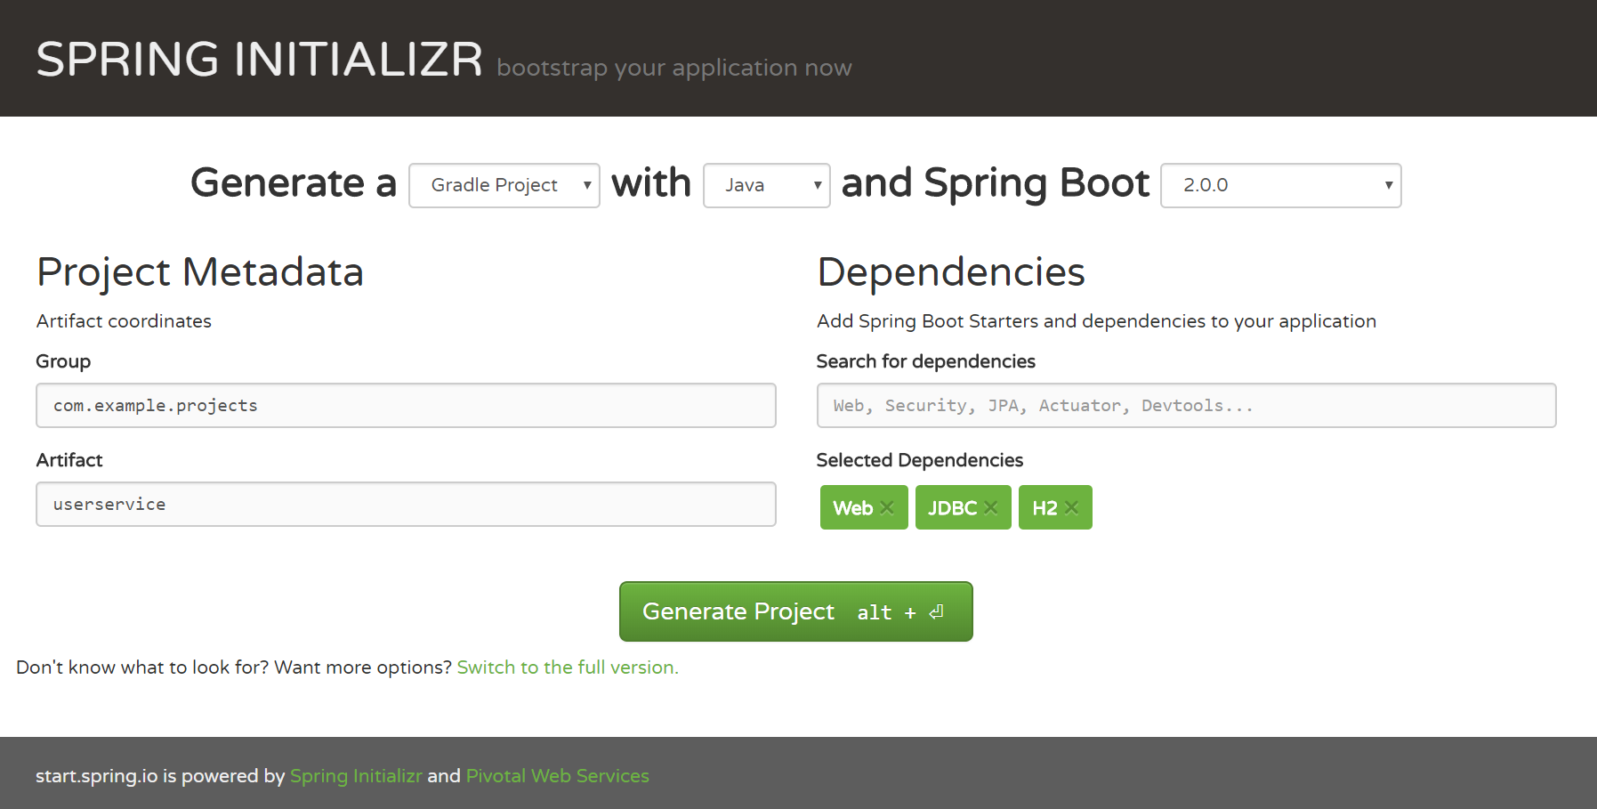The image size is (1597, 809).
Task: Open the Spring Initializr footer link
Action: pyautogui.click(x=356, y=776)
